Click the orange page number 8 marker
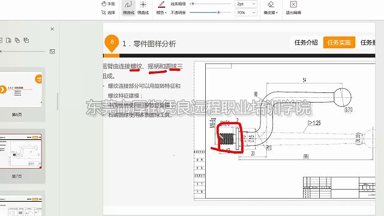This screenshot has height=216, width=384. tap(112, 43)
